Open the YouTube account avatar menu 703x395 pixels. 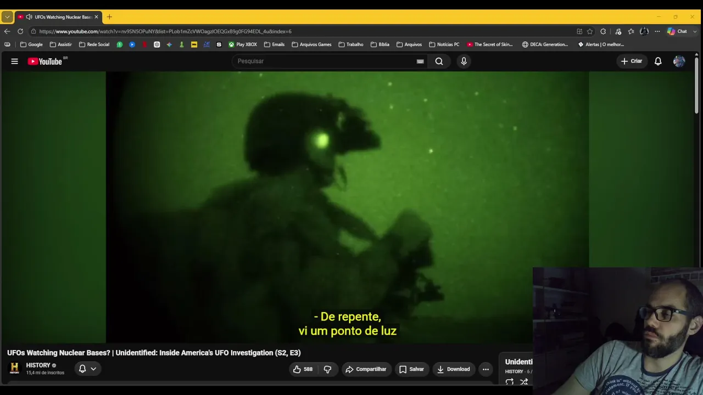(x=679, y=61)
